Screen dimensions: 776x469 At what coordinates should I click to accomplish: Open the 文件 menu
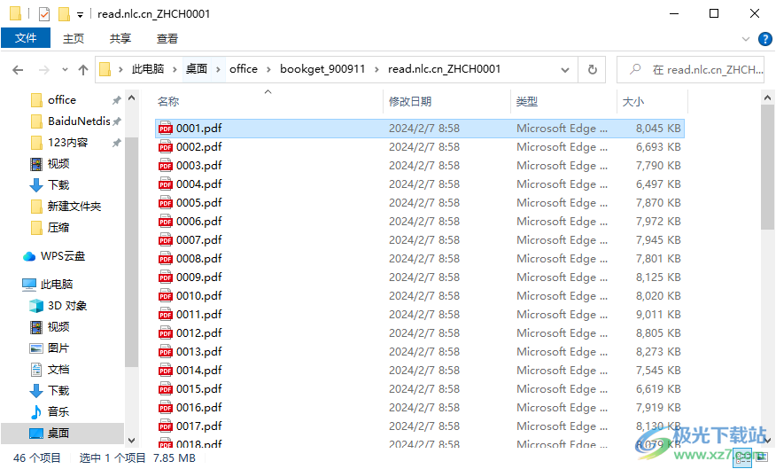click(x=26, y=38)
